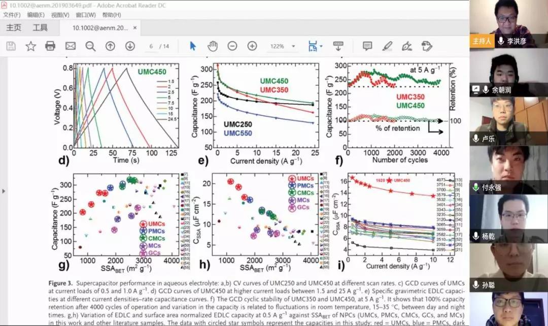Click the page number field
Image resolution: width=548 pixels, height=326 pixels.
[151, 46]
